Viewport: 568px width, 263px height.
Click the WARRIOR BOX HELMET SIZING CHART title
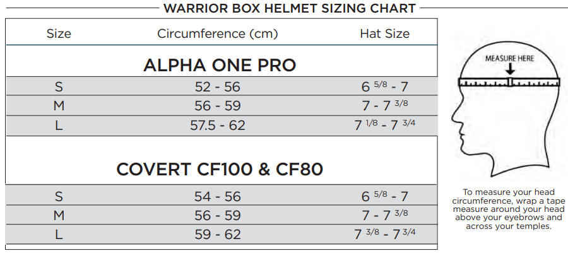click(x=290, y=8)
